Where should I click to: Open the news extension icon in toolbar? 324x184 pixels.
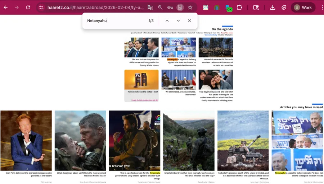click(206, 8)
